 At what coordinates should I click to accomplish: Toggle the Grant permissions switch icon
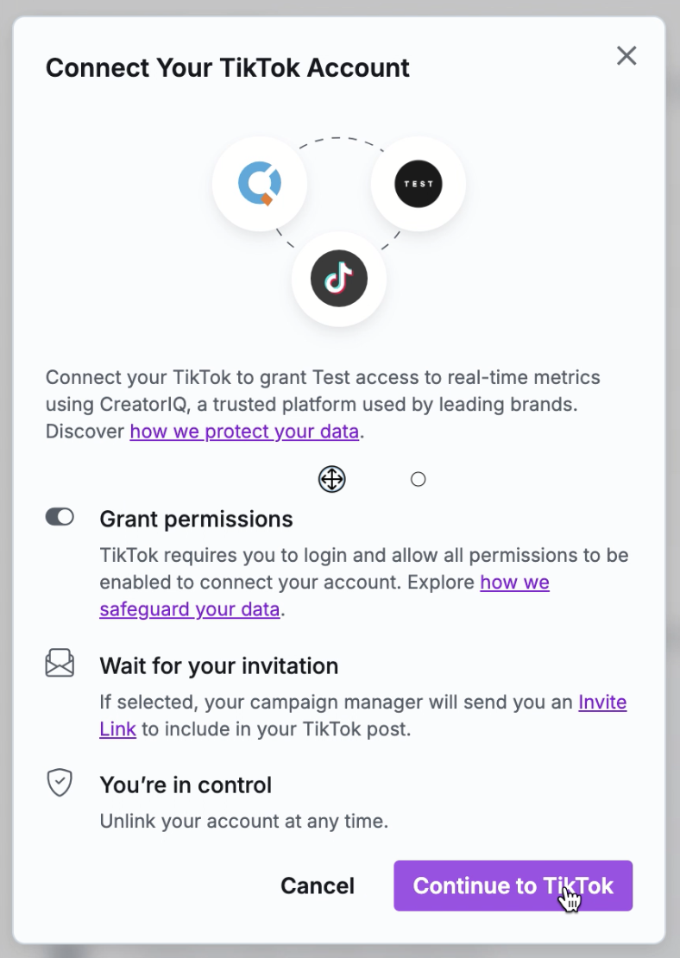point(60,517)
